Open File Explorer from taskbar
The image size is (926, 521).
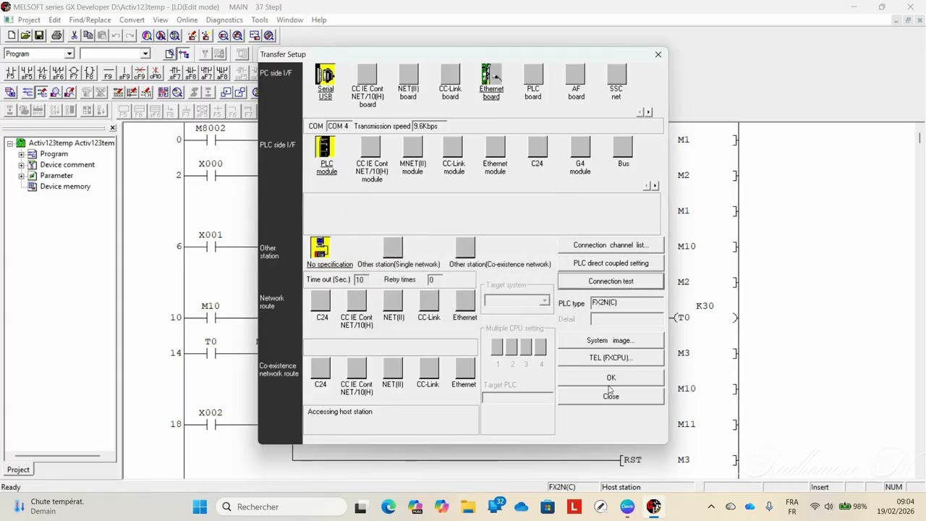[x=468, y=507]
